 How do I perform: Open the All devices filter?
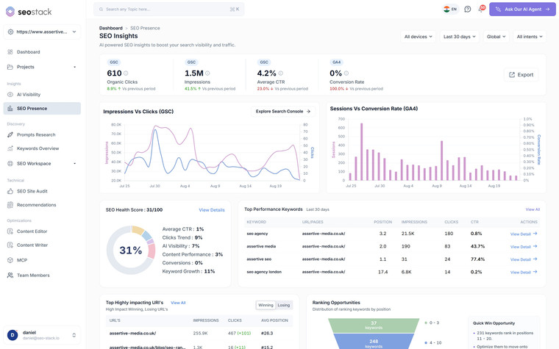point(419,37)
